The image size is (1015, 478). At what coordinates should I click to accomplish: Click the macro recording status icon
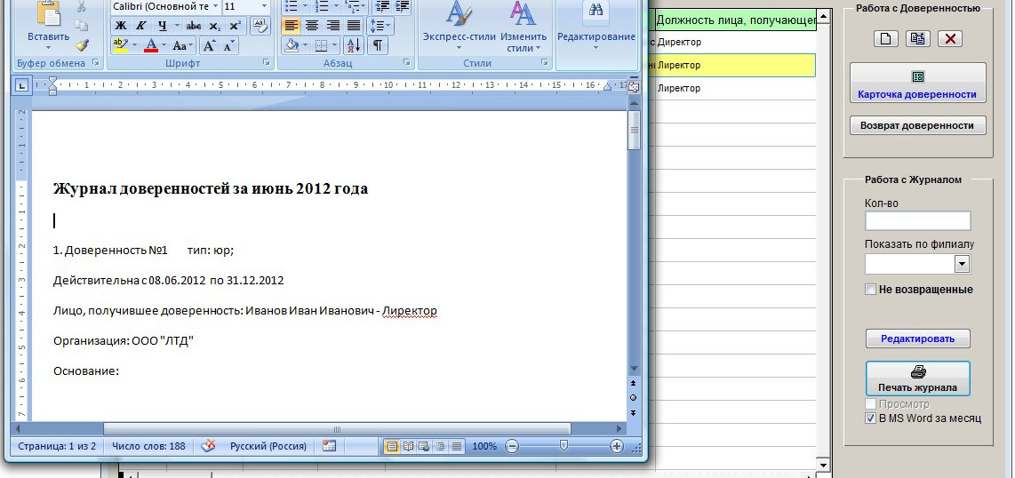(x=330, y=446)
